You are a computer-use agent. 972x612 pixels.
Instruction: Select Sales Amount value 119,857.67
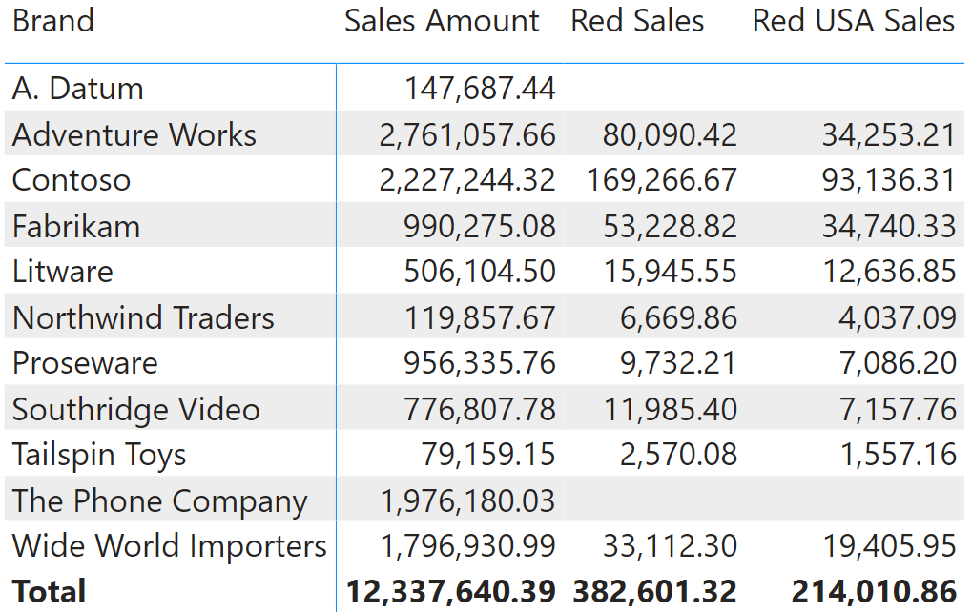(x=480, y=317)
